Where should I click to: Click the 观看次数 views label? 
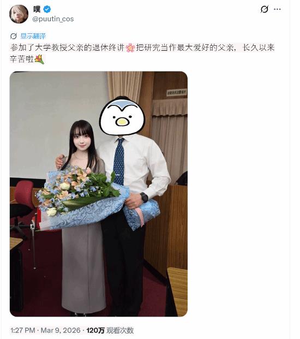pyautogui.click(x=120, y=330)
